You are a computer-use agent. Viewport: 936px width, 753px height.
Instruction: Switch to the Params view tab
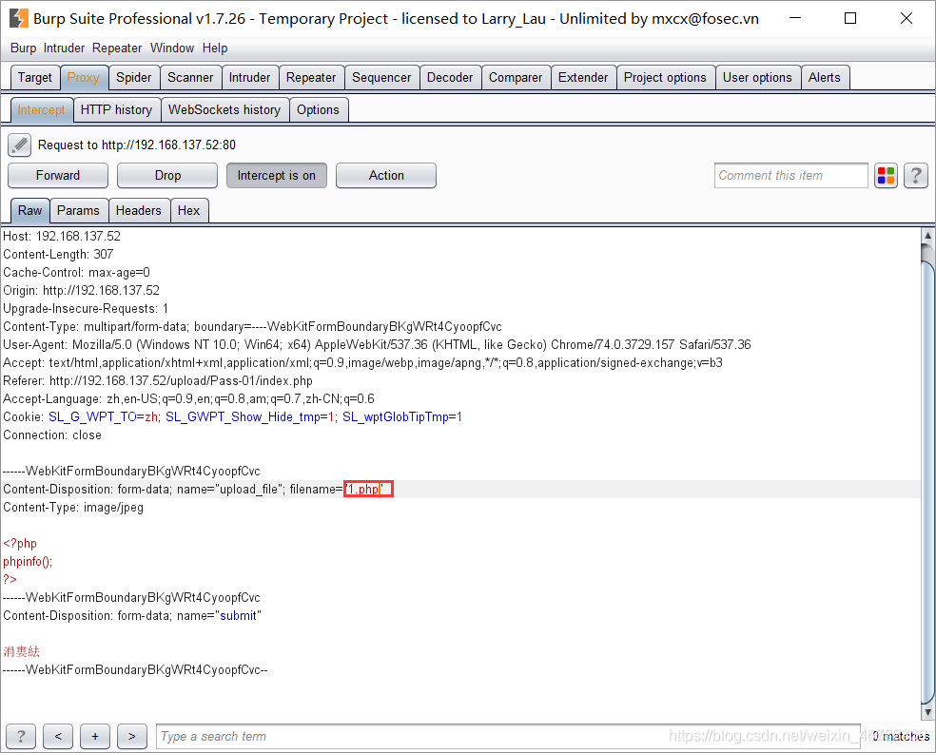[78, 211]
